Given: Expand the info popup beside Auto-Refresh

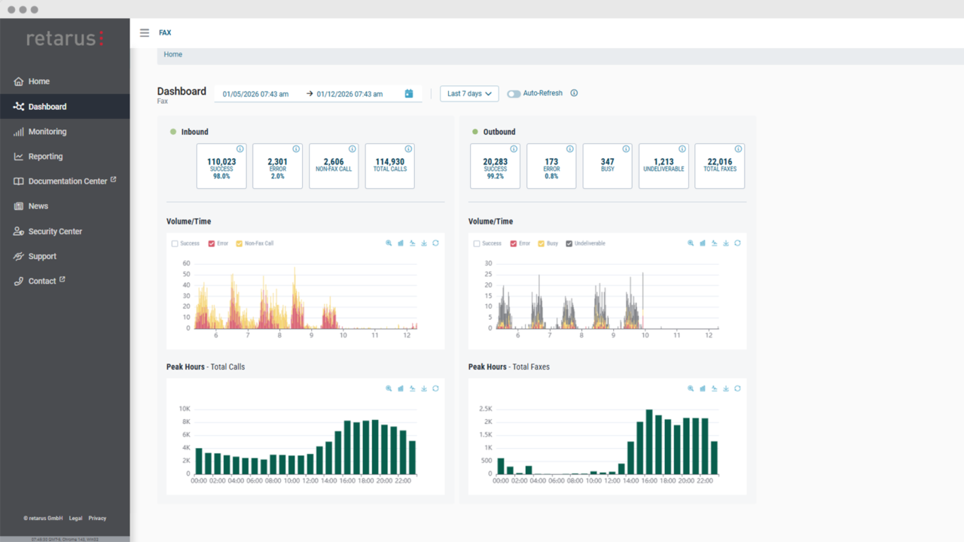Looking at the screenshot, I should tap(574, 93).
